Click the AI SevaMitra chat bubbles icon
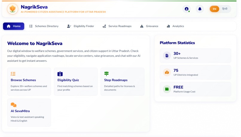The width and height of the screenshot is (241, 137). tap(13, 105)
